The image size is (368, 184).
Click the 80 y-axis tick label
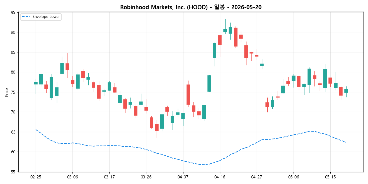tap(13, 72)
